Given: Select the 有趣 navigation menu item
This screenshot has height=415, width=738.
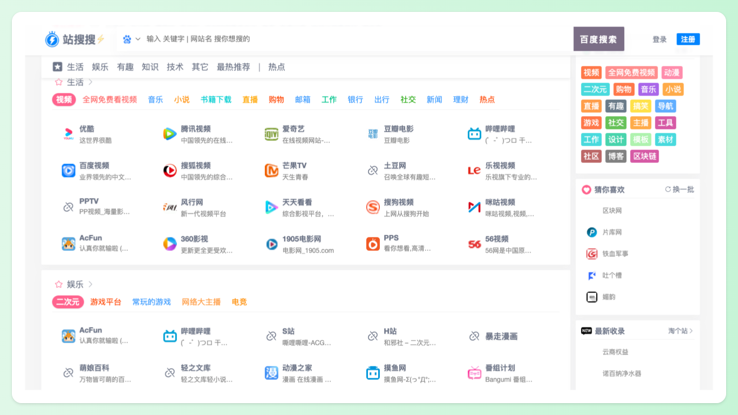Looking at the screenshot, I should coord(125,67).
